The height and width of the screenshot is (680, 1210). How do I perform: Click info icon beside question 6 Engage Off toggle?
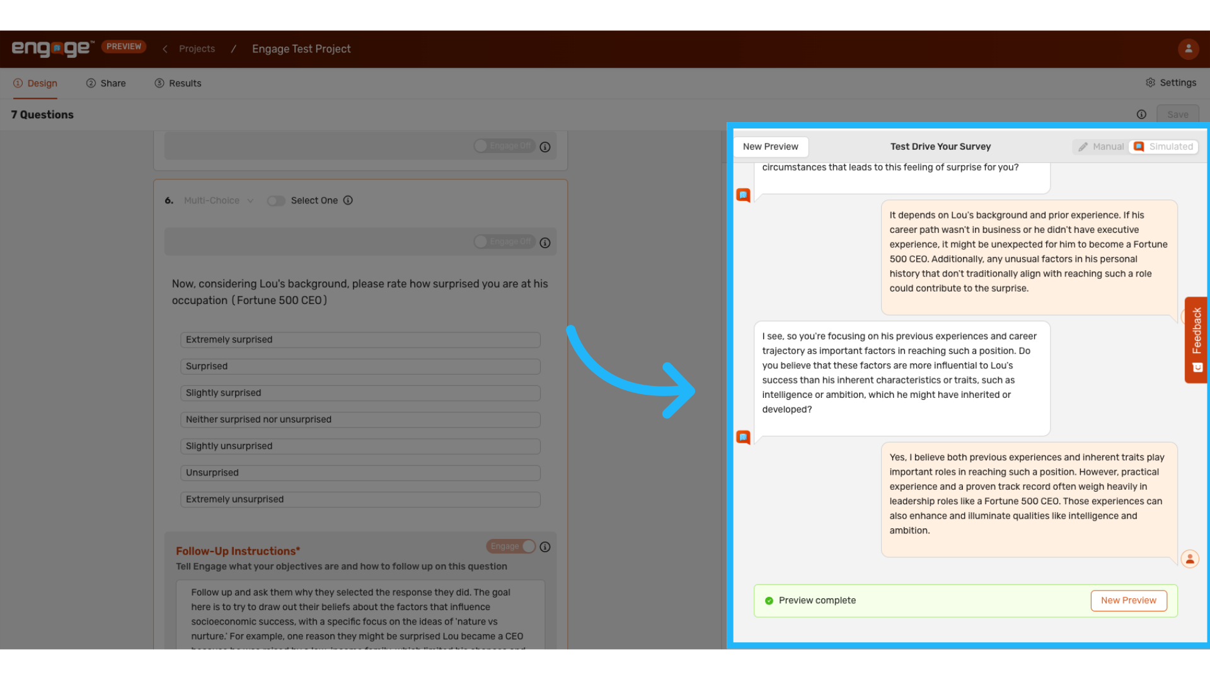tap(545, 242)
